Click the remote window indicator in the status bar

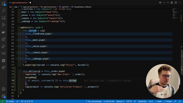(2, 101)
